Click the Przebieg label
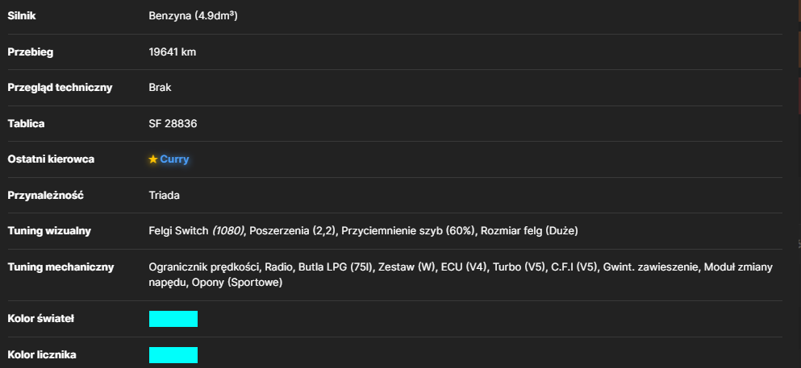Screen dimensions: 801x368 [x=30, y=52]
